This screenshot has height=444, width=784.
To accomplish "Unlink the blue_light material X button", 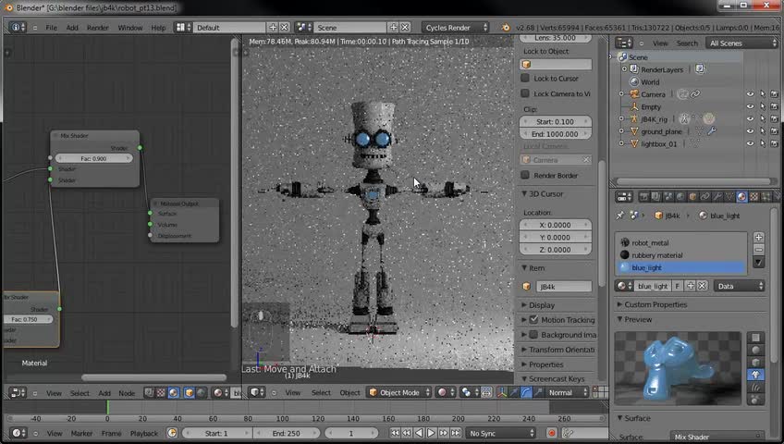I will [x=702, y=286].
